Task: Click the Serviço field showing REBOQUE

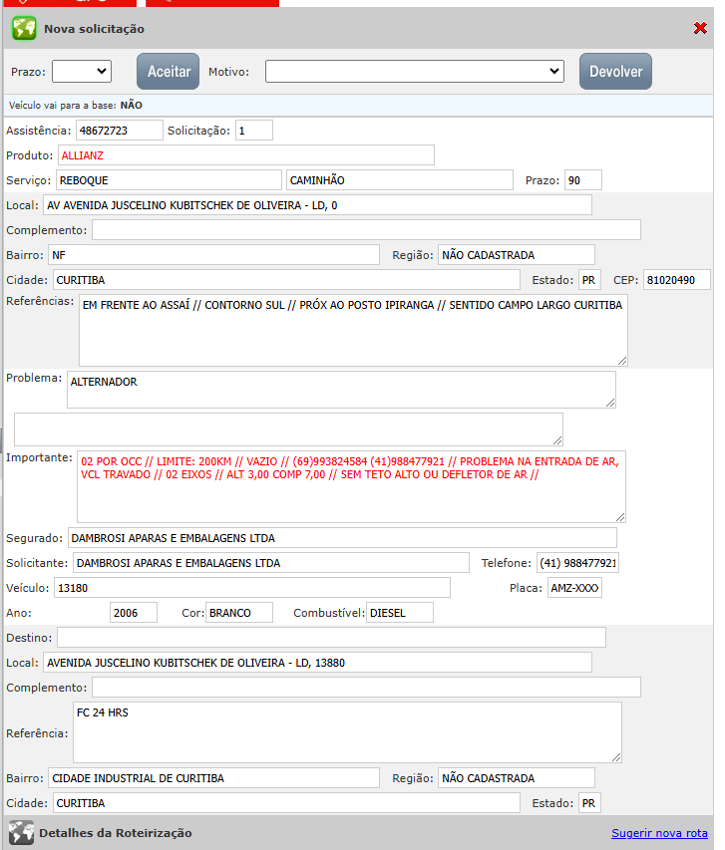Action: coord(169,180)
